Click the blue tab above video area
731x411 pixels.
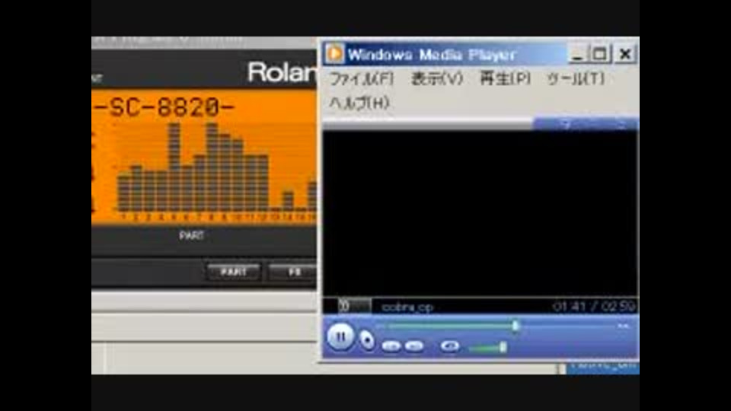586,124
